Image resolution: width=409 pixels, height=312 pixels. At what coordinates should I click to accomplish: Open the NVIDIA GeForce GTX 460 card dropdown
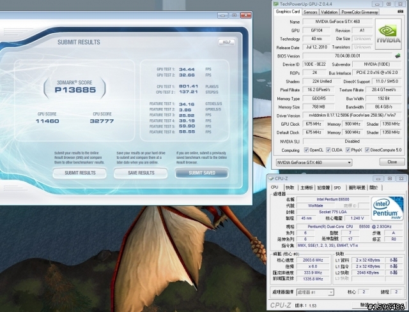pyautogui.click(x=314, y=163)
